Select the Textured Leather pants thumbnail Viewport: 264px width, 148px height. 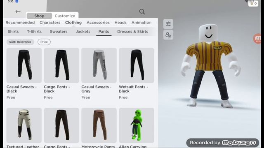(x=24, y=125)
